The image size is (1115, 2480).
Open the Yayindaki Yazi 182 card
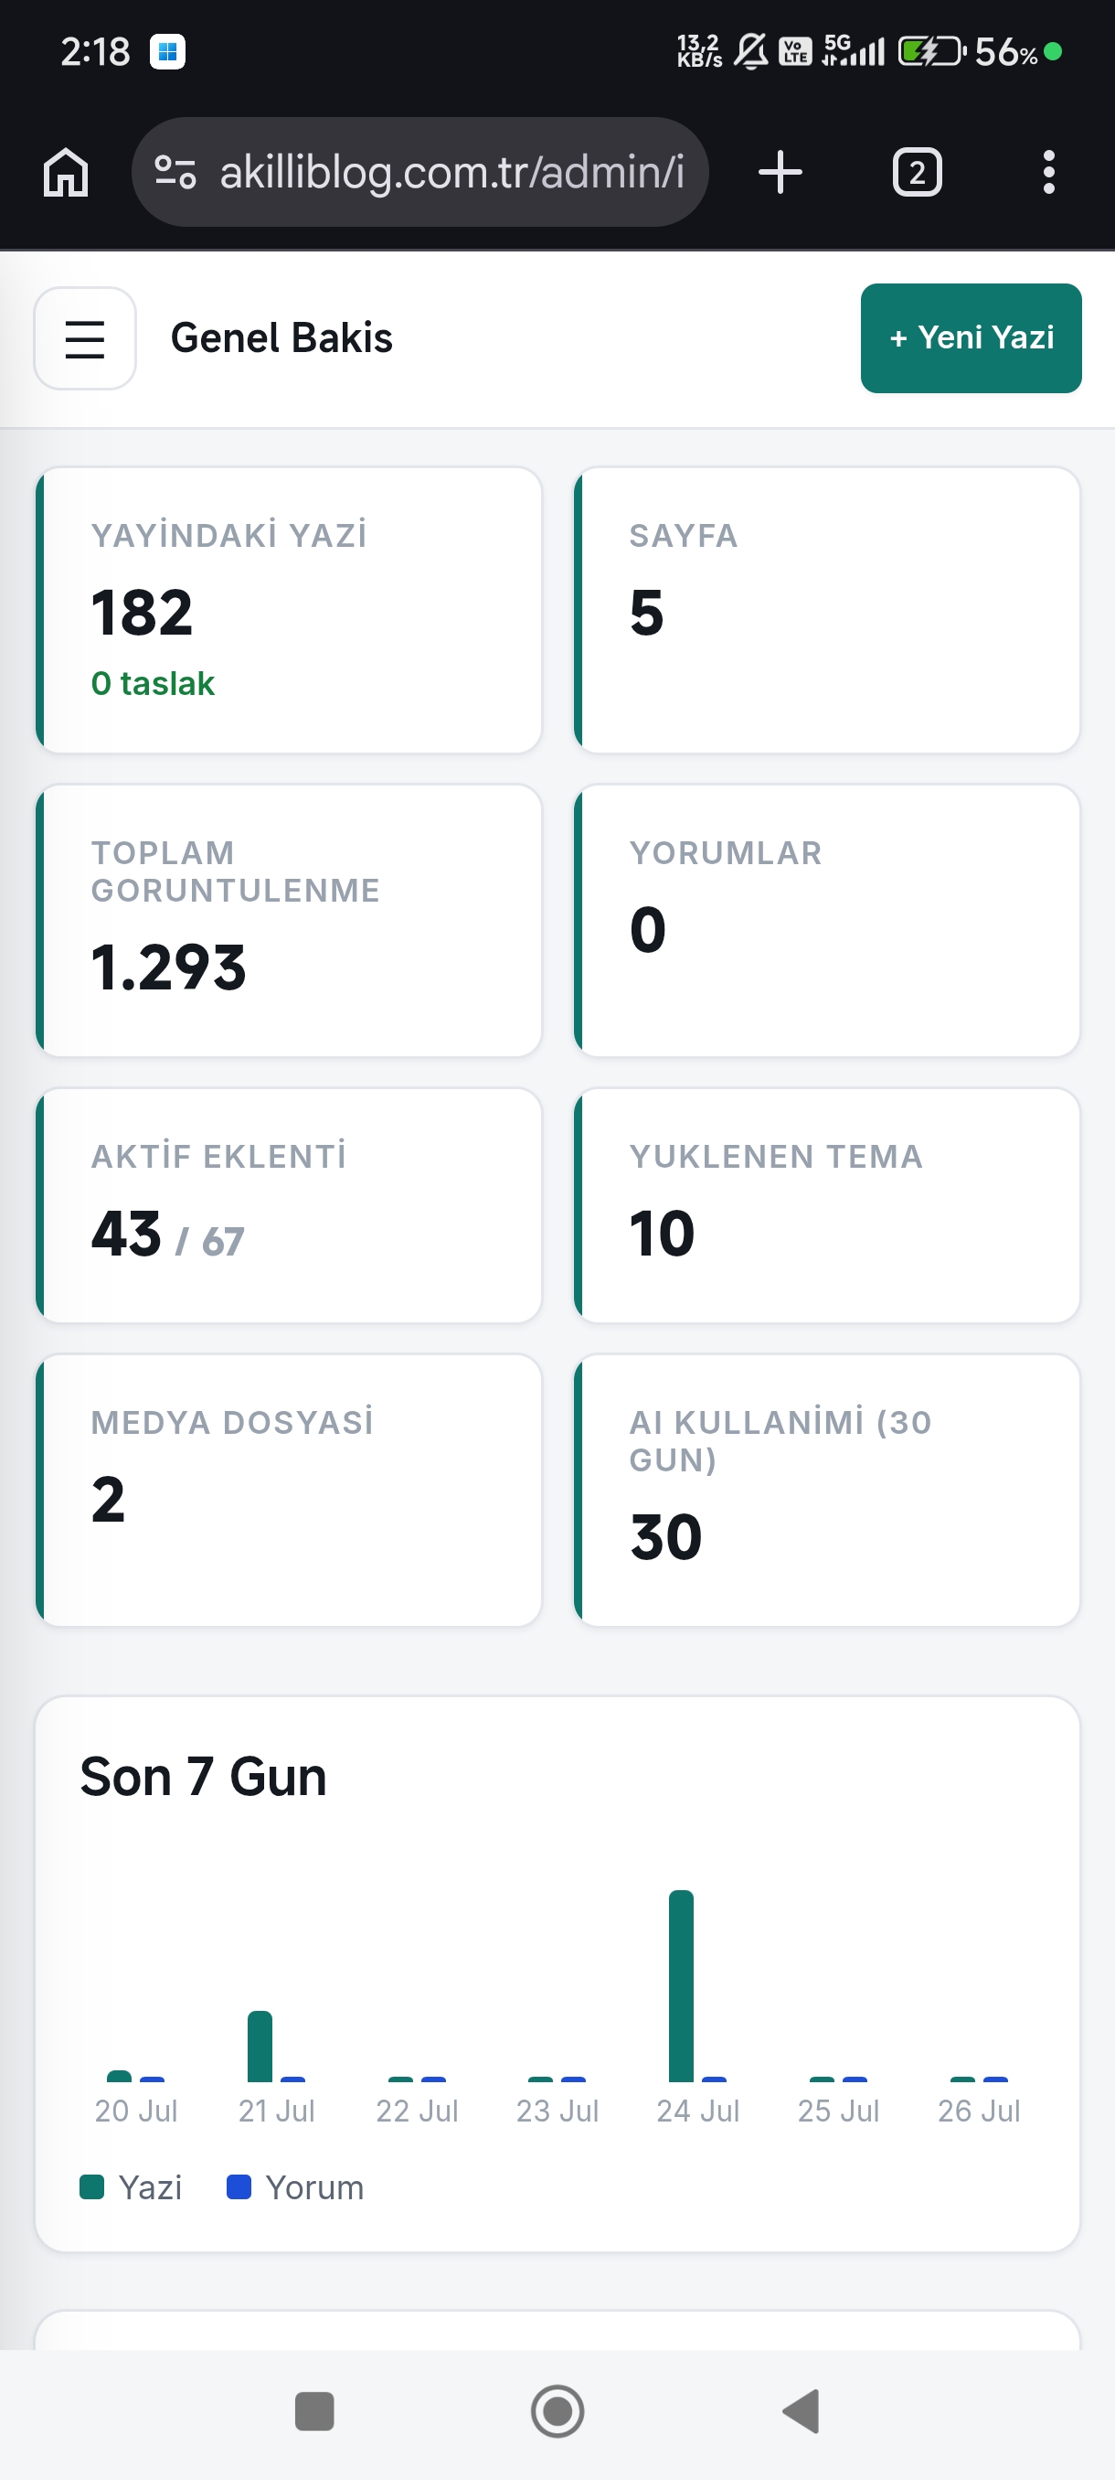pos(289,610)
